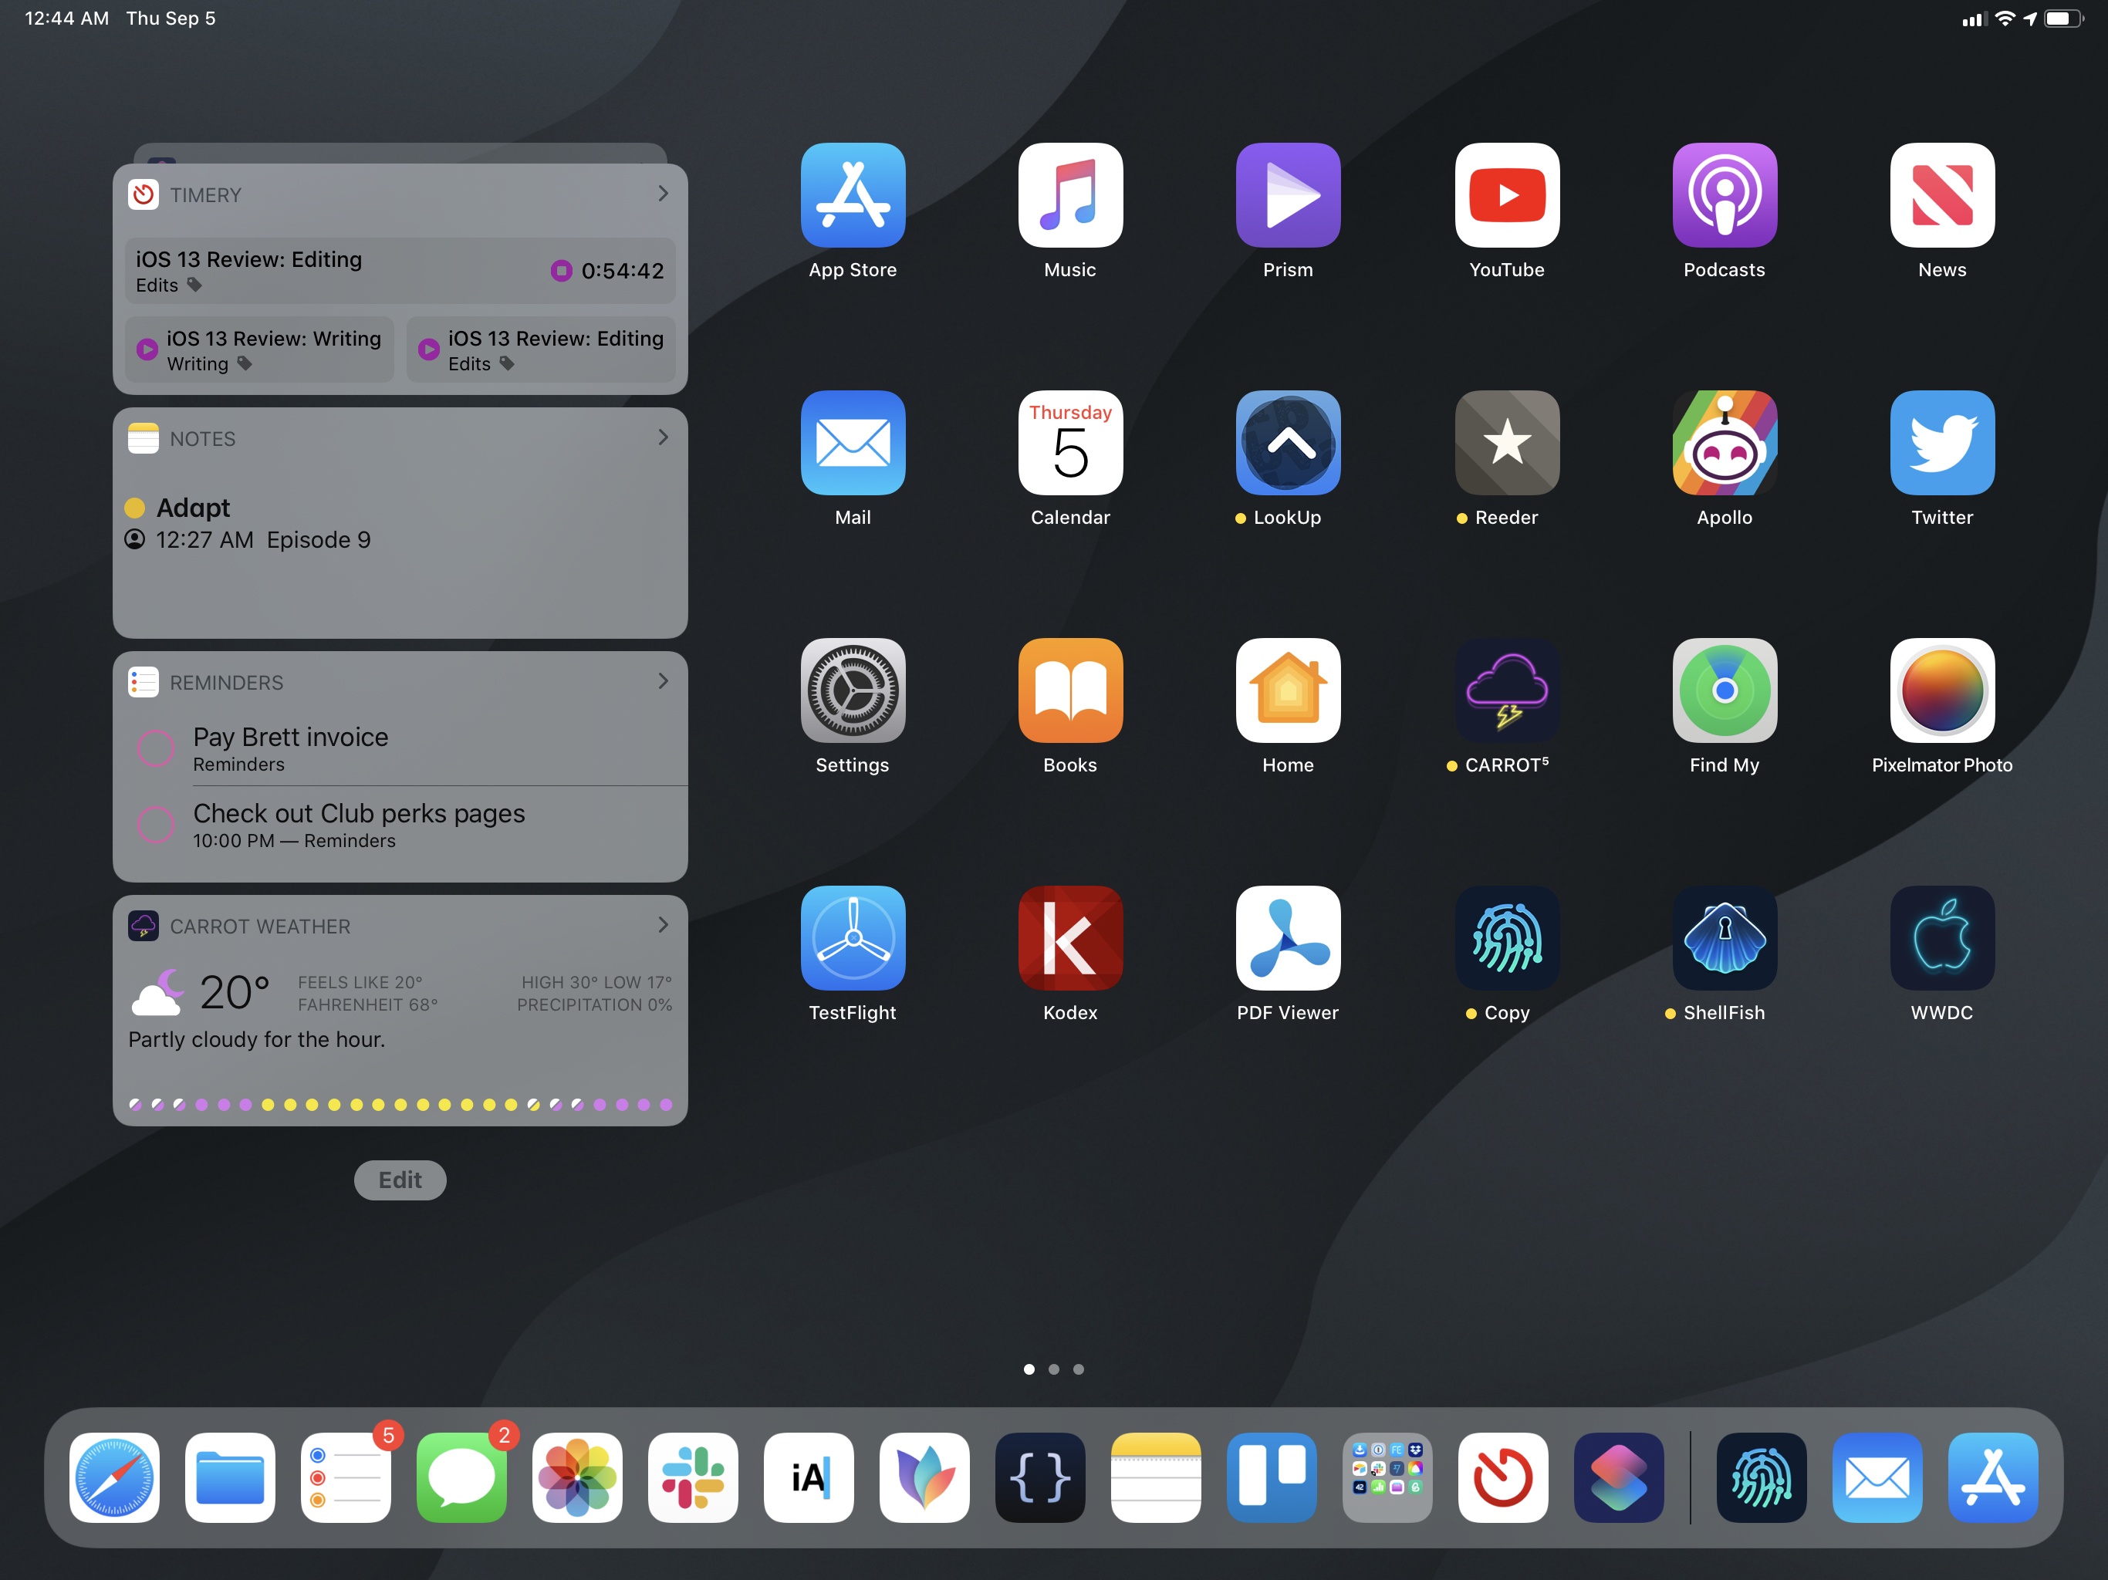Open the MindNode leaf icon in dock
Screen dimensions: 2108x1580
click(924, 1477)
